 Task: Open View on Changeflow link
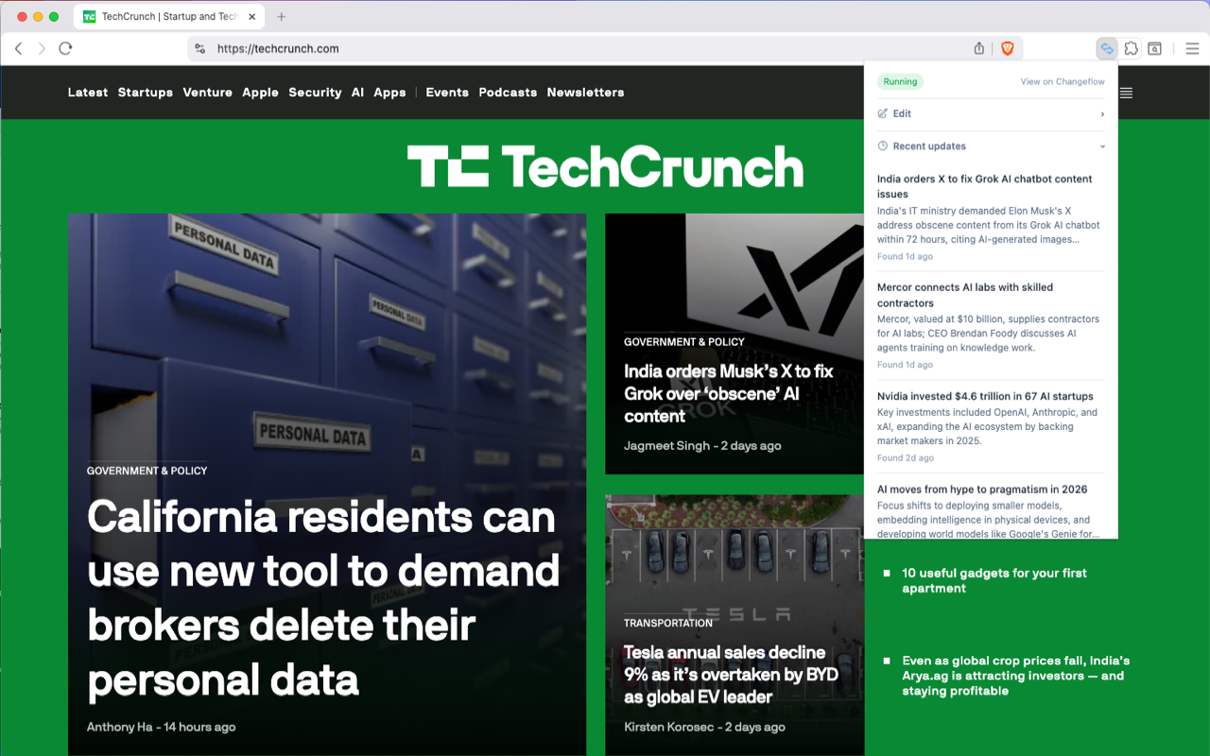pyautogui.click(x=1062, y=81)
